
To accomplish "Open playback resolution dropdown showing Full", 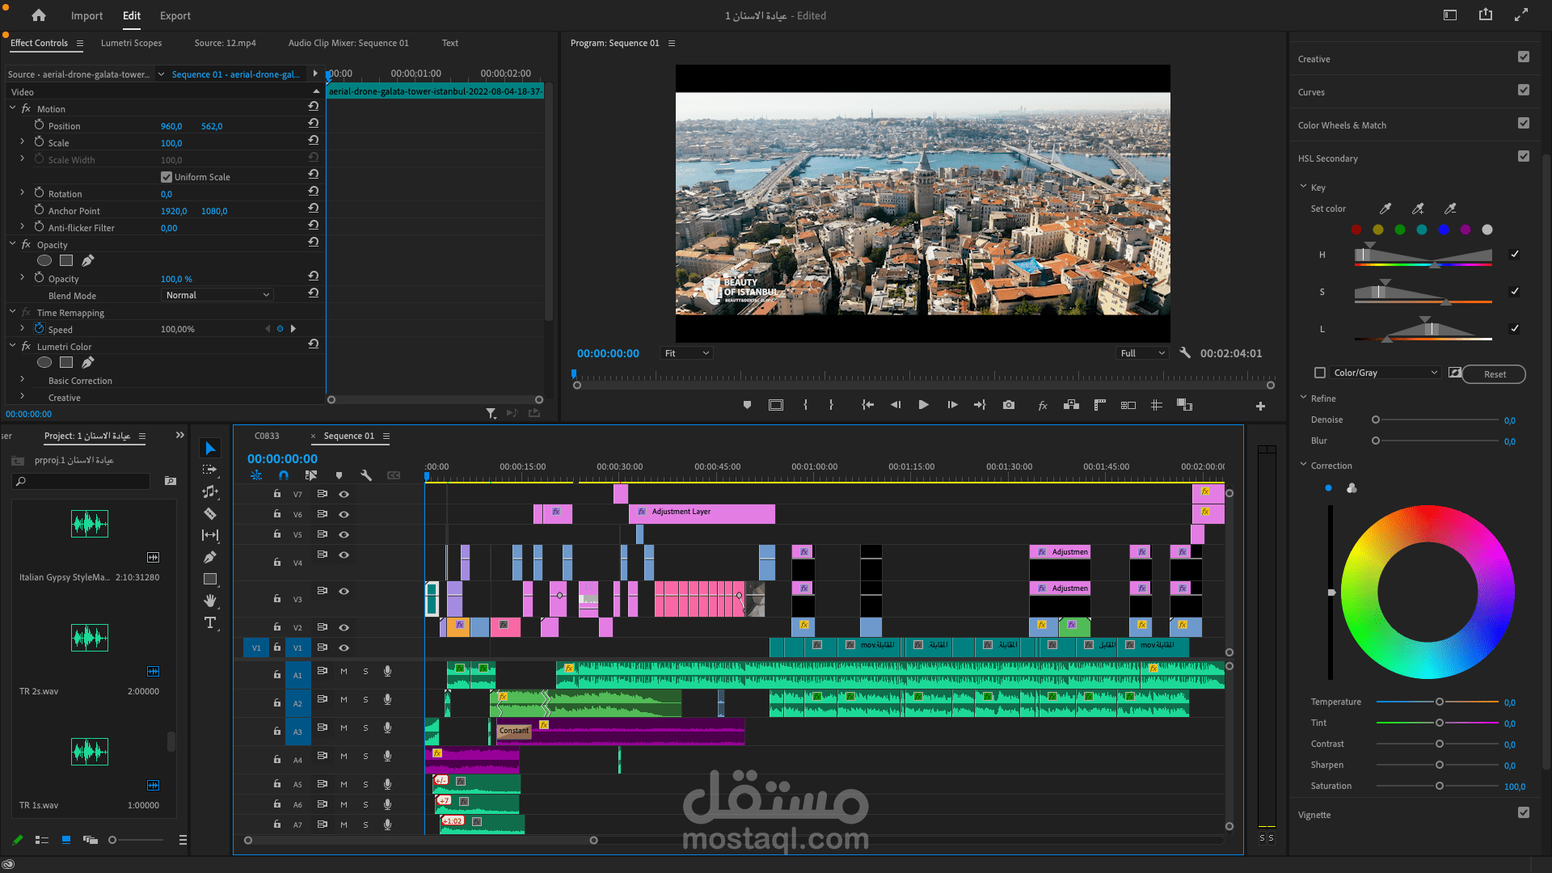I will point(1142,353).
